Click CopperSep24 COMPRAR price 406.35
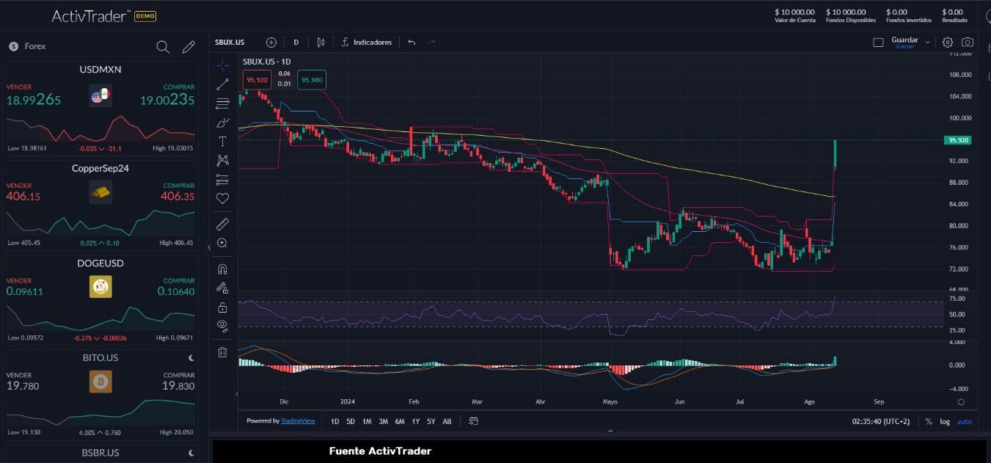The image size is (991, 463). tap(178, 197)
